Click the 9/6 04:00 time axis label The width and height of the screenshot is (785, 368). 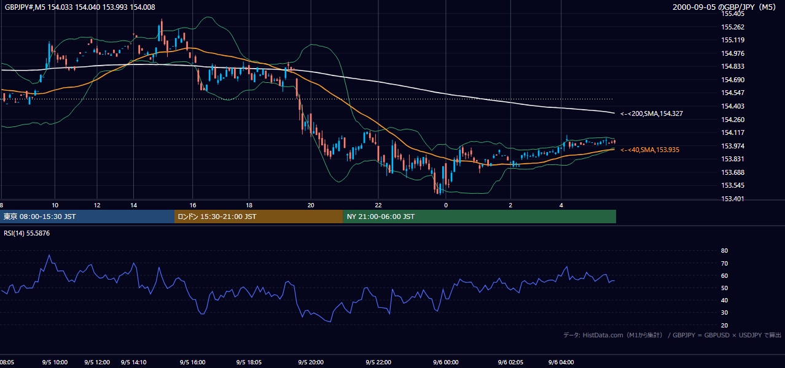point(561,362)
